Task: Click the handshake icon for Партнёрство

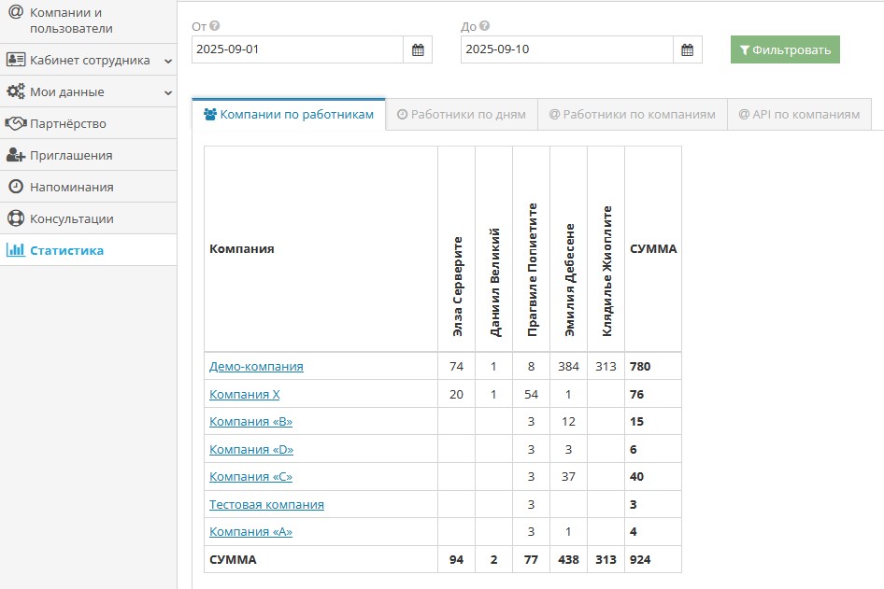Action: click(x=15, y=123)
